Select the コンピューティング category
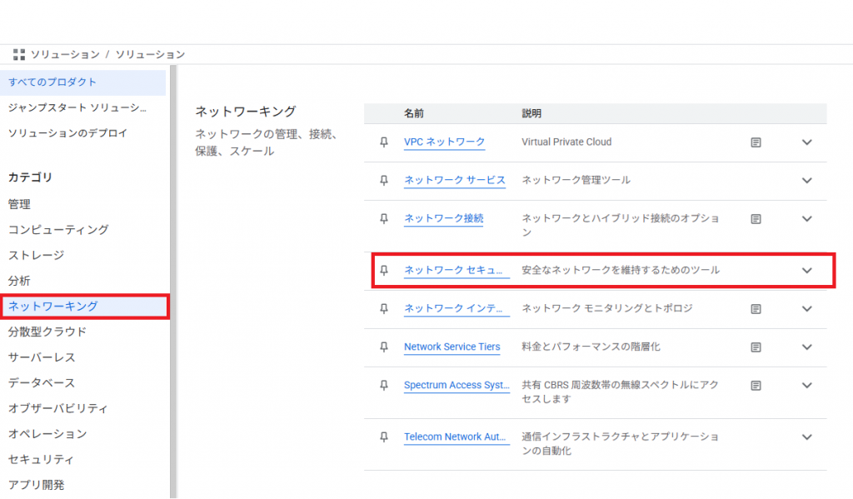The image size is (853, 499). click(x=58, y=230)
